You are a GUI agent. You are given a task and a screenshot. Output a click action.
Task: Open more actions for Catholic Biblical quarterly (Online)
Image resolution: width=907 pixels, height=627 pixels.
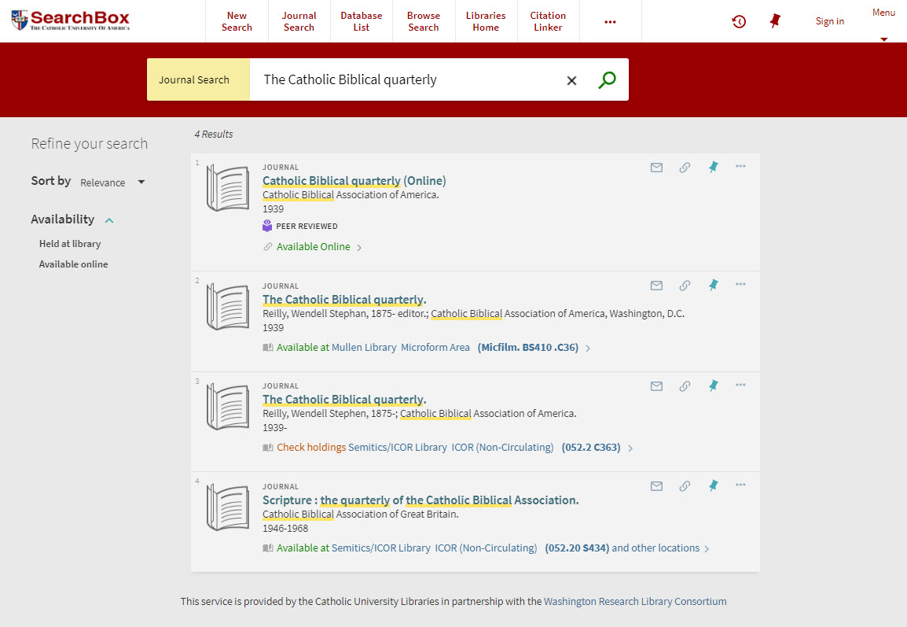point(740,166)
